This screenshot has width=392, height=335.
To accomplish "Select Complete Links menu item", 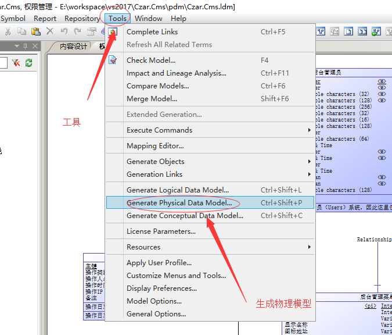I will coord(210,32).
